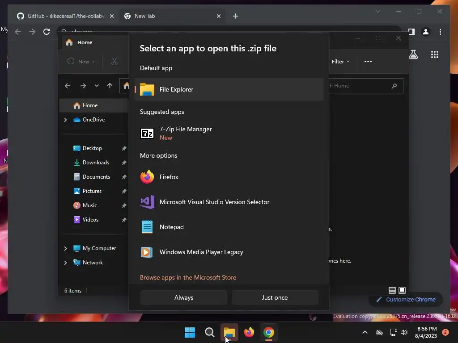Click the Just once button
Screen dimensions: 458x343
point(275,297)
